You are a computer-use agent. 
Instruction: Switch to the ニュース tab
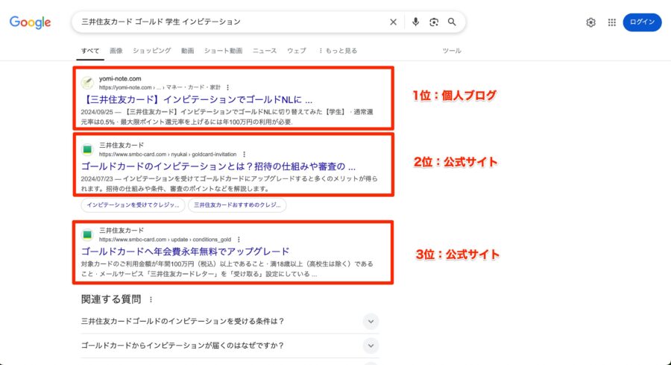click(265, 51)
